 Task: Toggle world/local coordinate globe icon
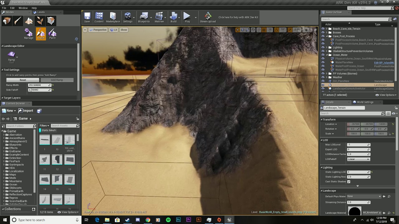coord(253,30)
